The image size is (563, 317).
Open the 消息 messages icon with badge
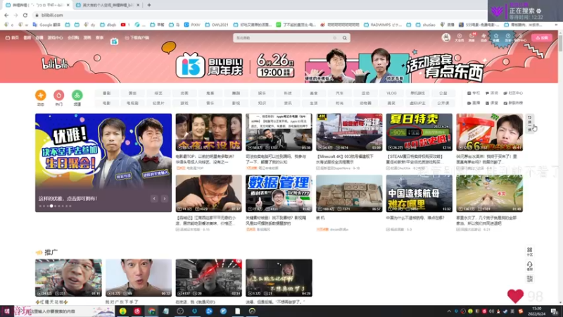click(x=472, y=37)
